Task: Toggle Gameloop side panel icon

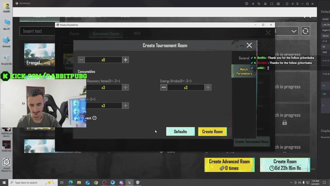Action: pyautogui.click(x=287, y=4)
